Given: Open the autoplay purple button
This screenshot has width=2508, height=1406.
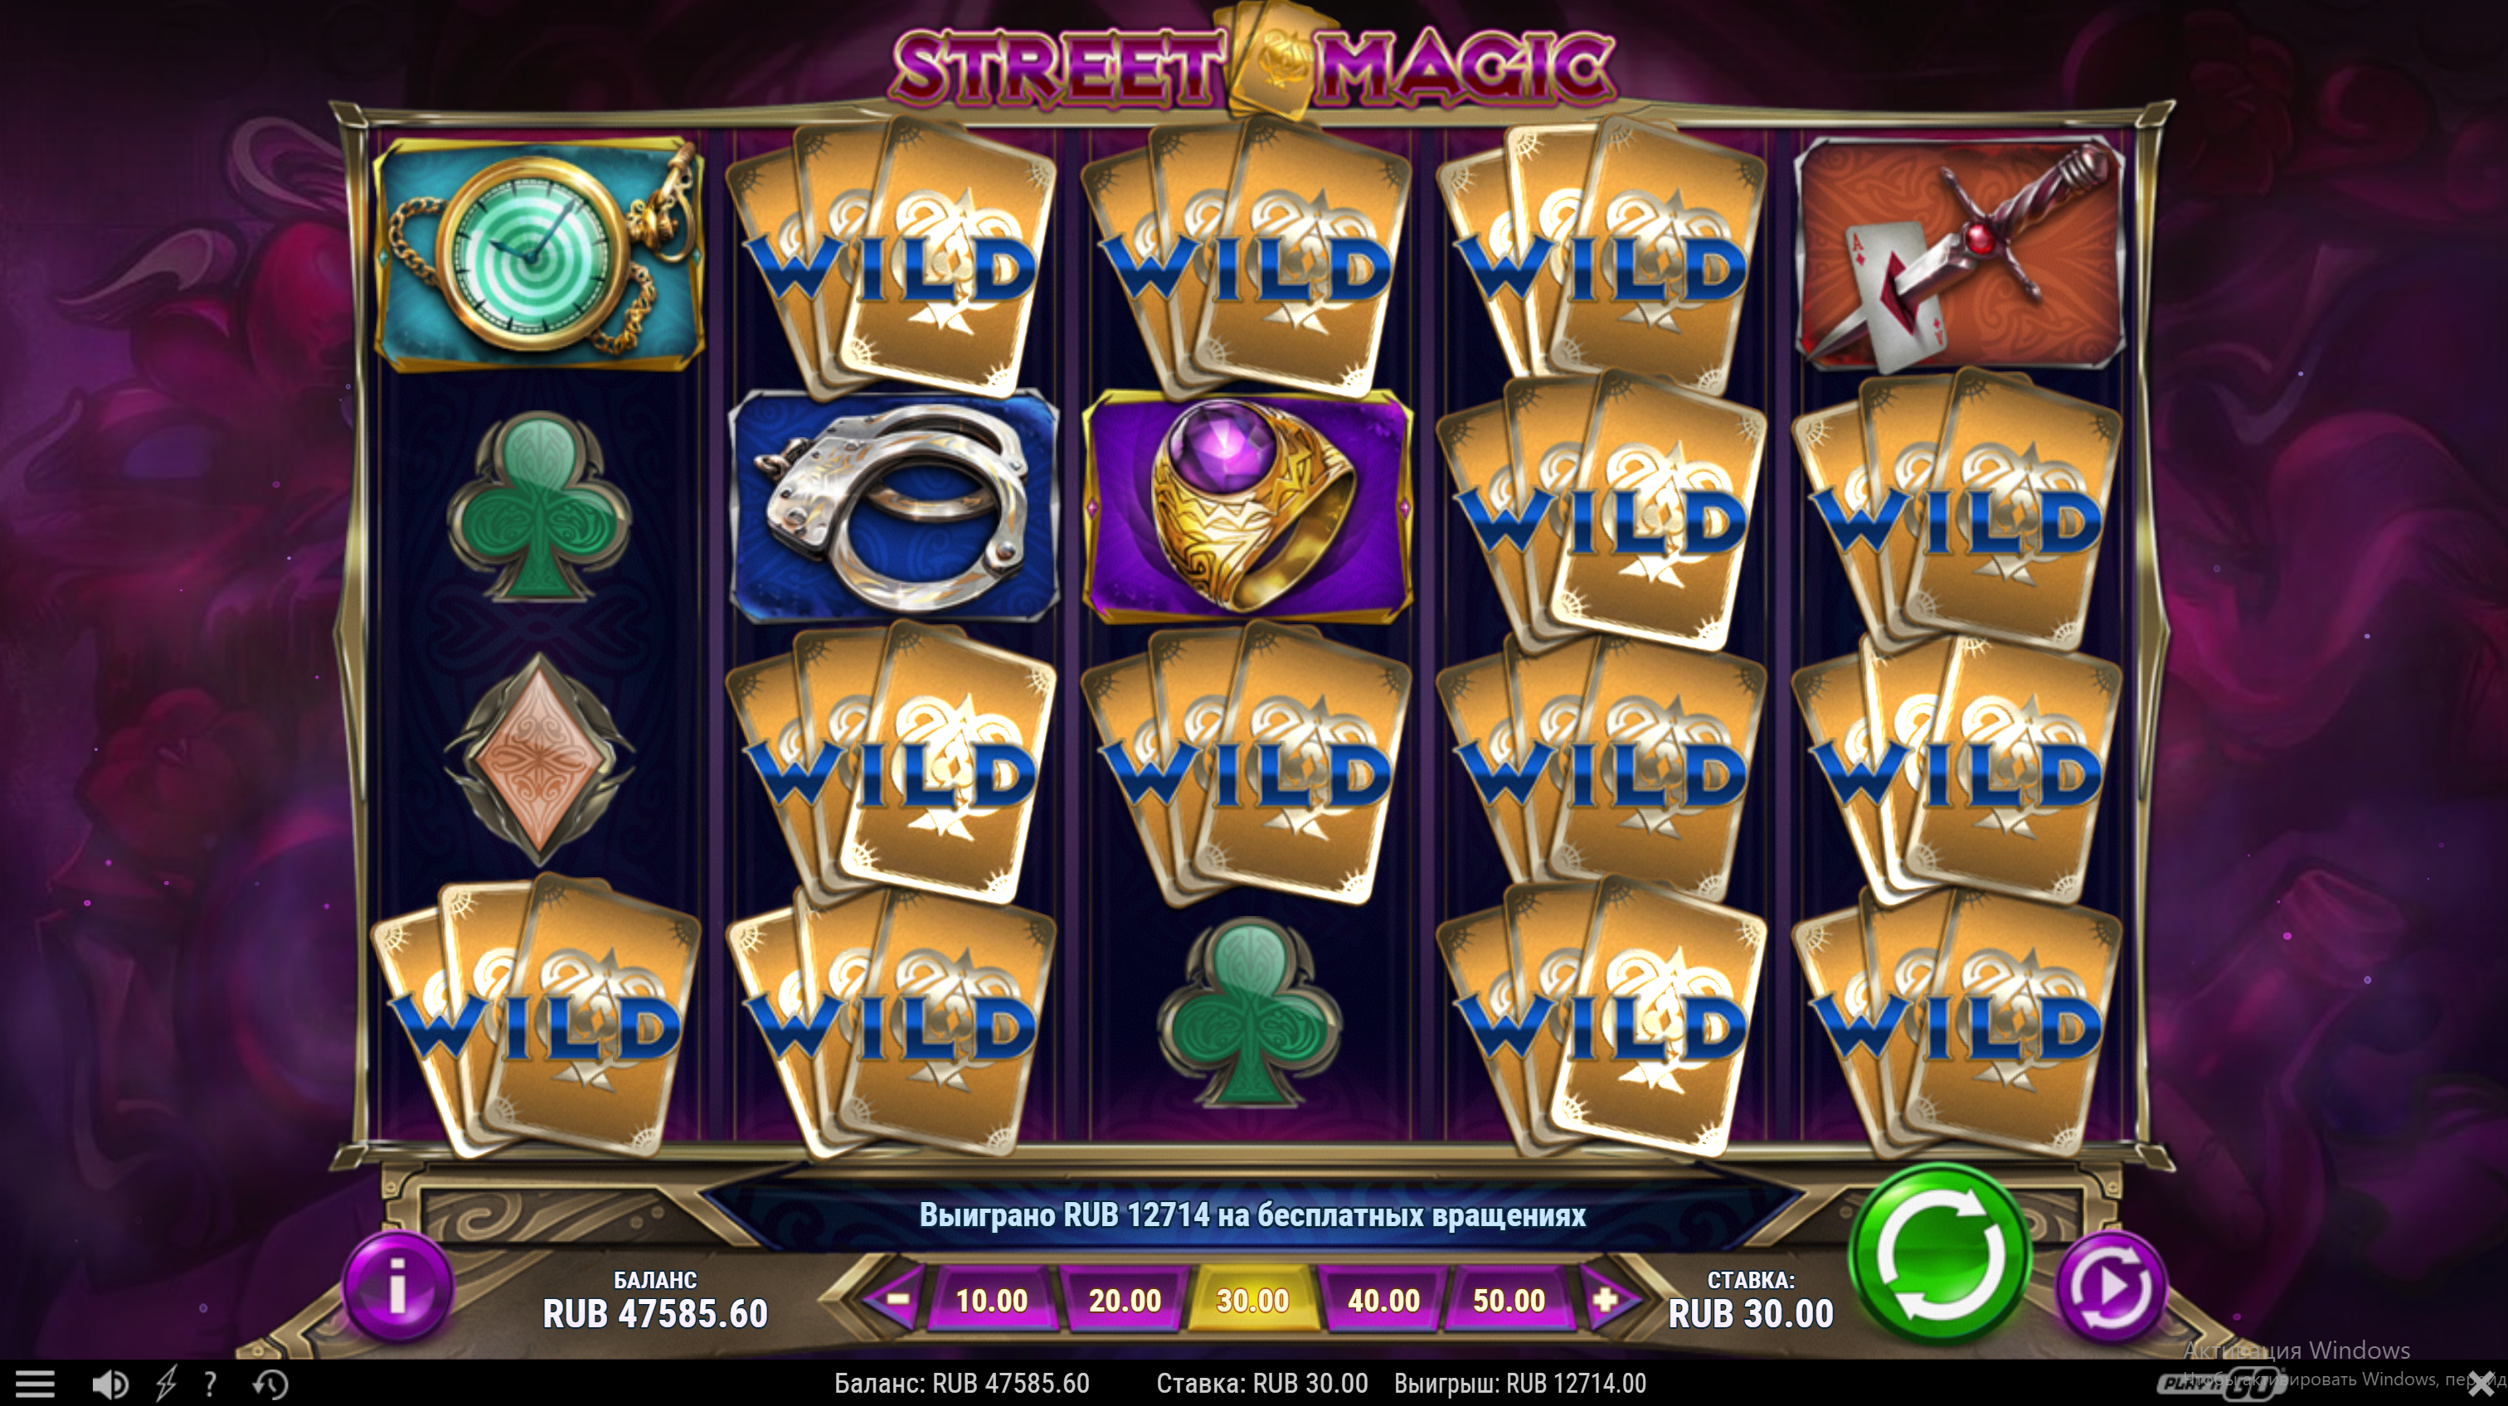Looking at the screenshot, I should (2111, 1287).
